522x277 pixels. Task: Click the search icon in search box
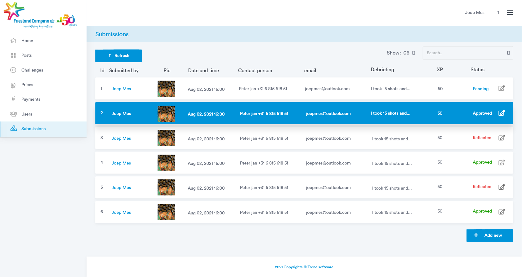[508, 53]
